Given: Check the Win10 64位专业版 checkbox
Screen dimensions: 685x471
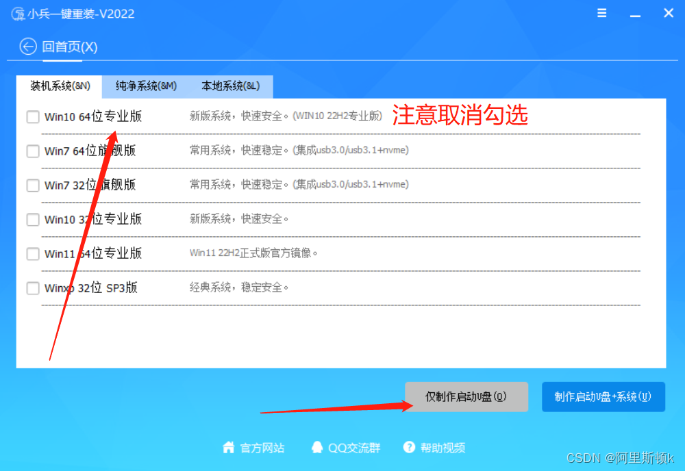Looking at the screenshot, I should tap(33, 117).
